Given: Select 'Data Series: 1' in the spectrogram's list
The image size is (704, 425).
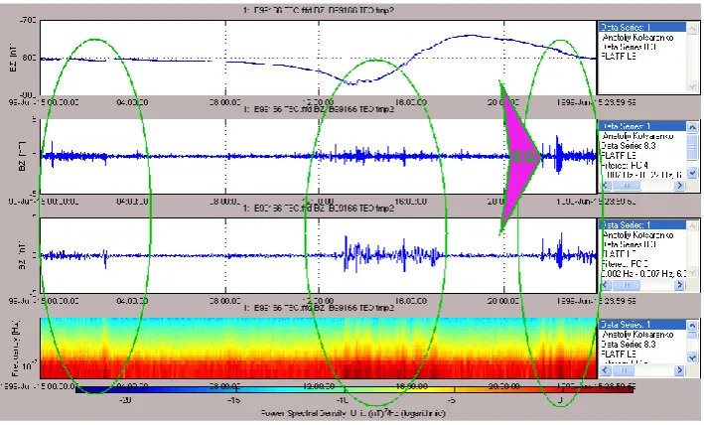Looking at the screenshot, I should [x=642, y=324].
